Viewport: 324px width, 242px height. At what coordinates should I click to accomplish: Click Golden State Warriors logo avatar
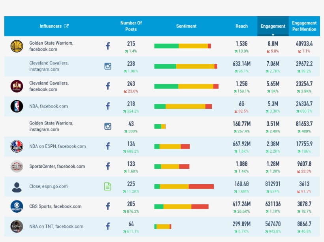(17, 46)
